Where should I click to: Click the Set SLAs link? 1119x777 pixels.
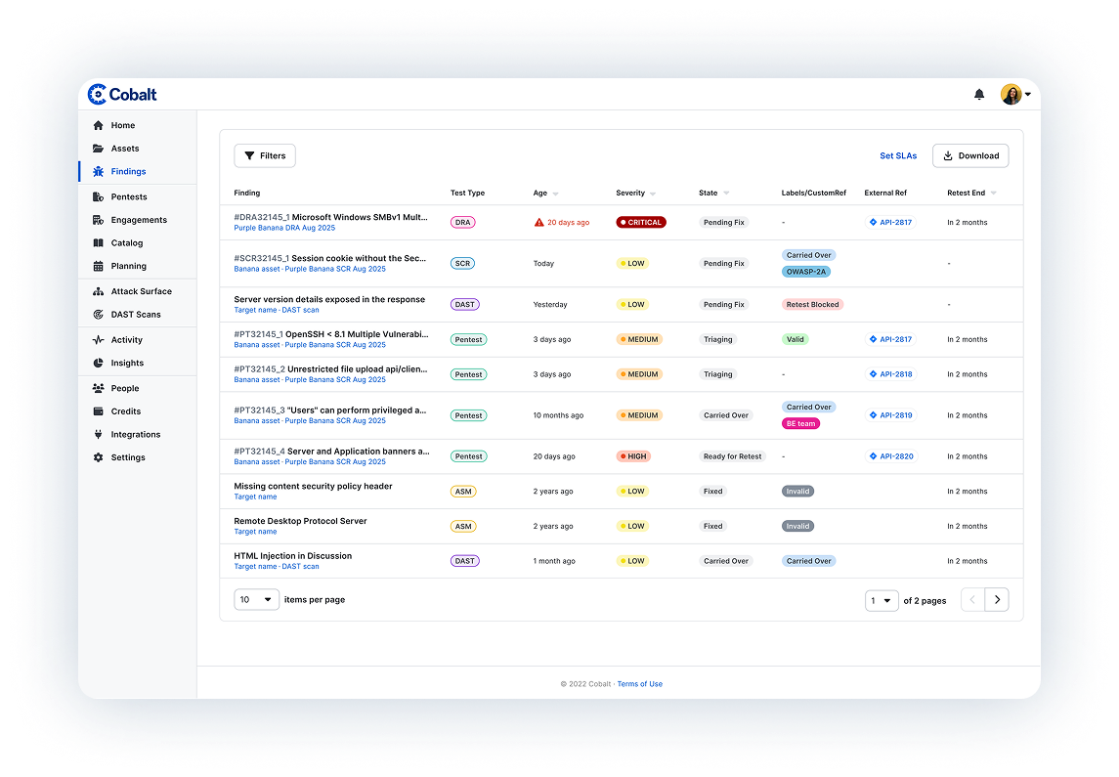pos(898,155)
